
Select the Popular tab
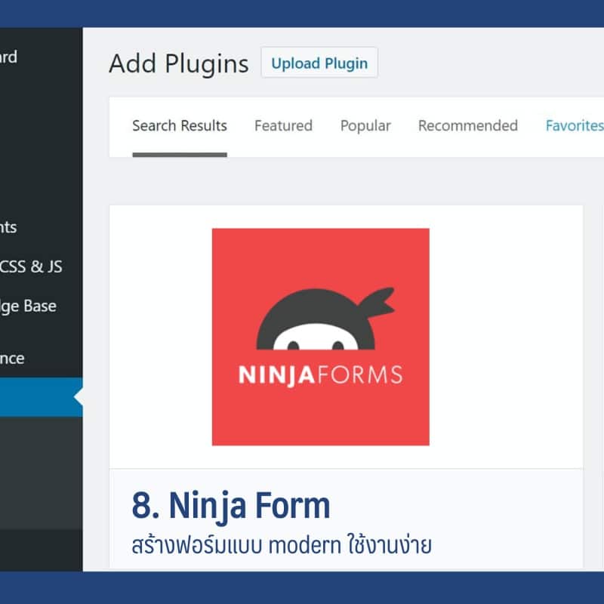[365, 126]
